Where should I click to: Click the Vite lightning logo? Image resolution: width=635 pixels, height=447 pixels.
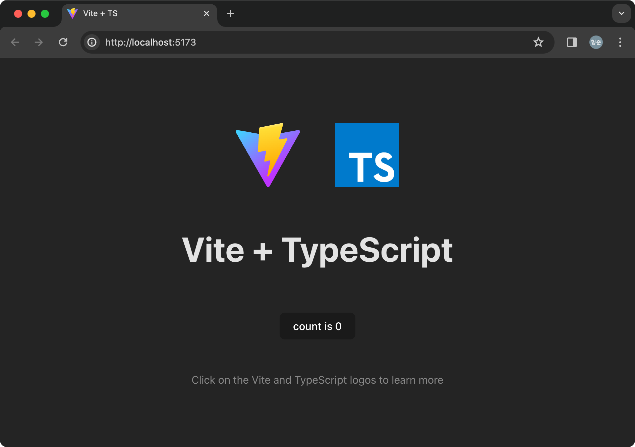coord(268,155)
